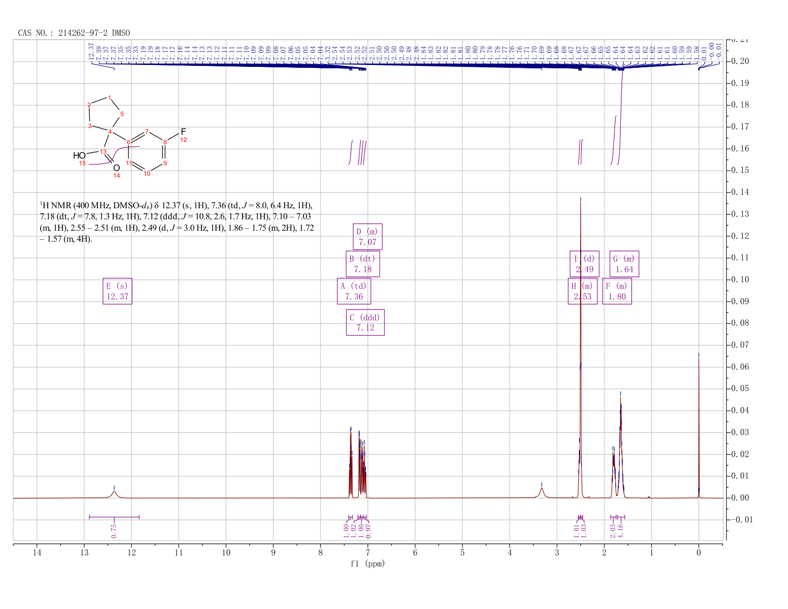Select the D (m) 7.07 multiplet box

[368, 237]
